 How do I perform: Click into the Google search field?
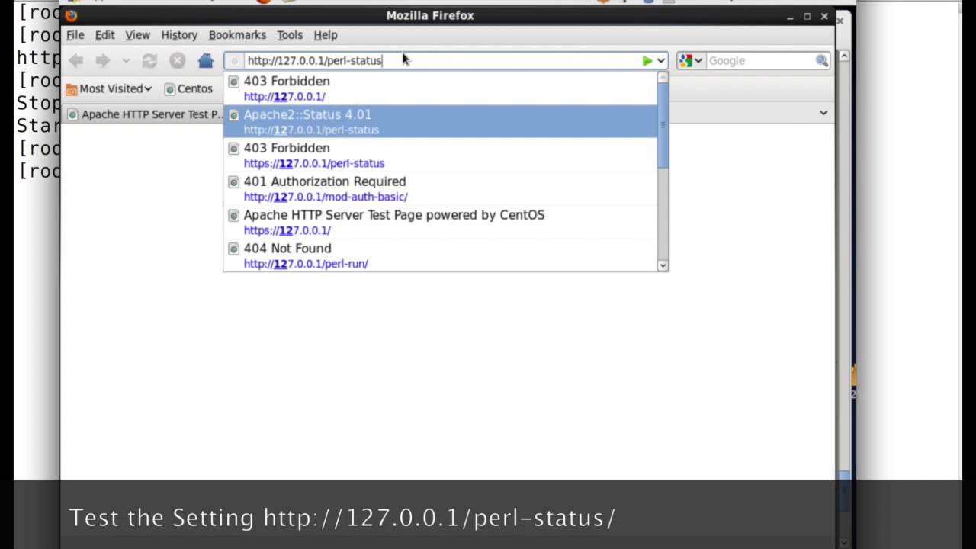pyautogui.click(x=759, y=60)
